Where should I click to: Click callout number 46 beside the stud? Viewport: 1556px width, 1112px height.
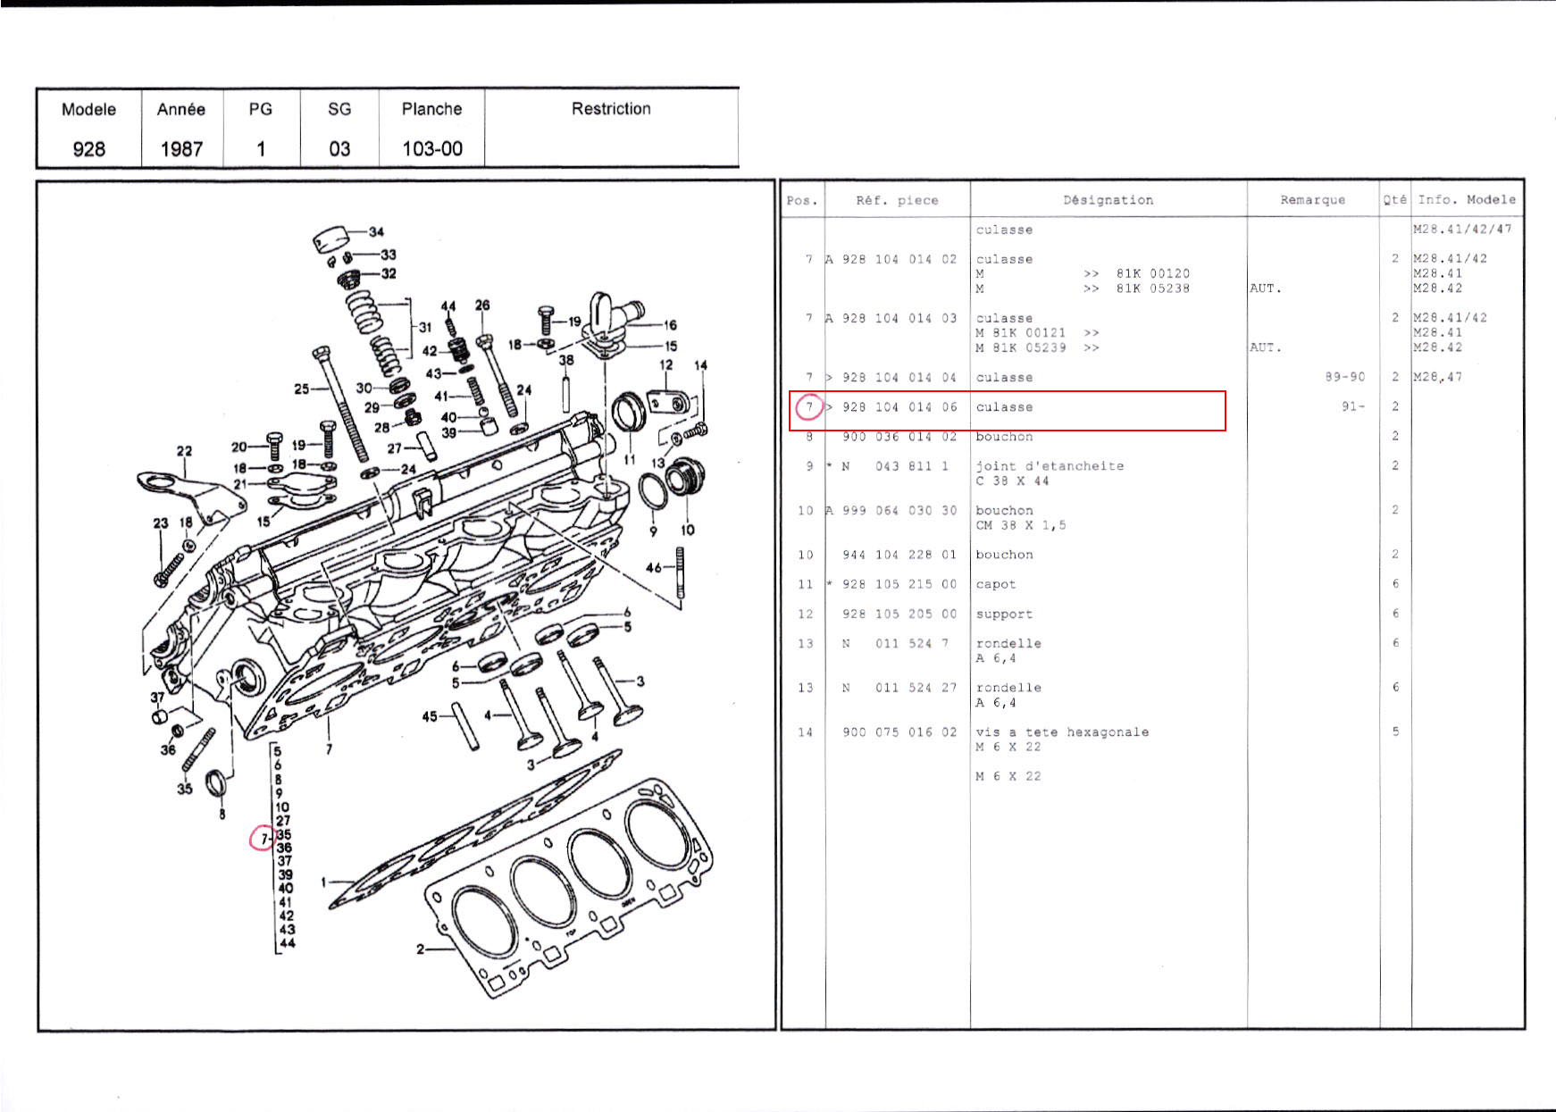pyautogui.click(x=654, y=567)
